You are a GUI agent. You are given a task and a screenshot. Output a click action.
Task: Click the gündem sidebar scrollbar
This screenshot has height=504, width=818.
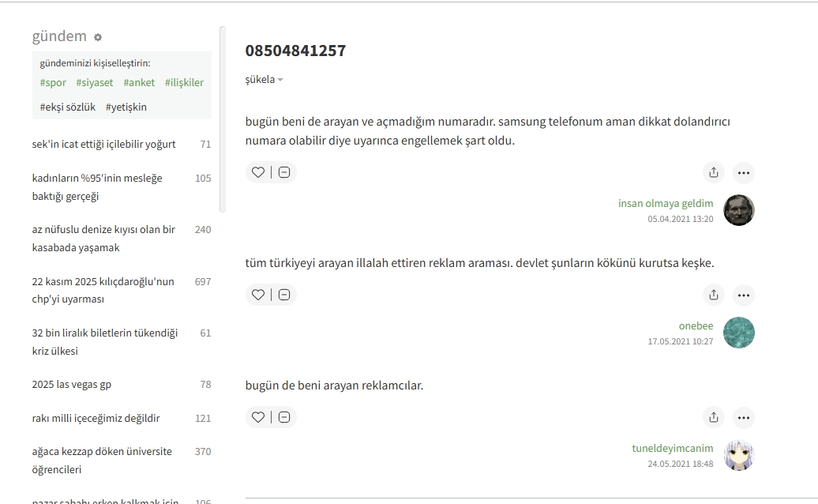click(x=222, y=118)
